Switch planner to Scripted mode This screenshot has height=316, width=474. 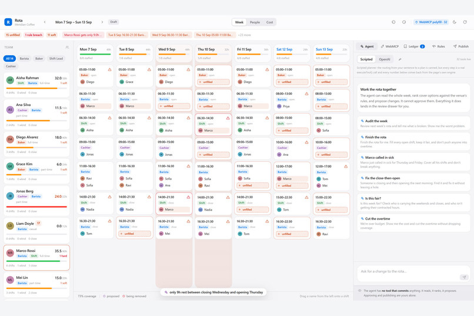366,59
